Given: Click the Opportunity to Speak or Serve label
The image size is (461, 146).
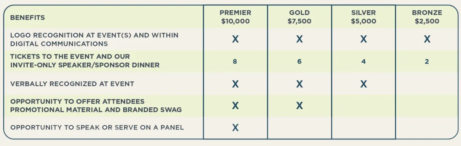Looking at the screenshot, I should (x=97, y=127).
